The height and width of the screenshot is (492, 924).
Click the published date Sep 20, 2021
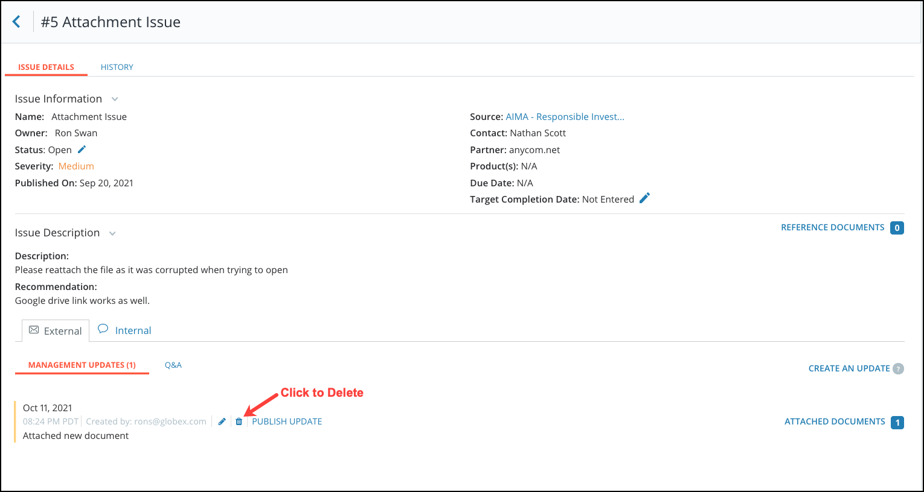(106, 183)
